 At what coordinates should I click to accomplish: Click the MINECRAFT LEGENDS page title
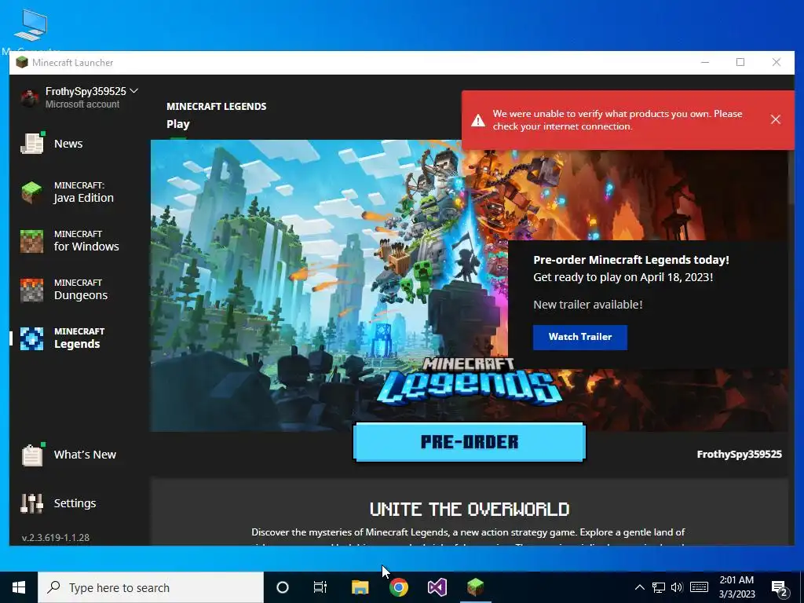point(217,106)
